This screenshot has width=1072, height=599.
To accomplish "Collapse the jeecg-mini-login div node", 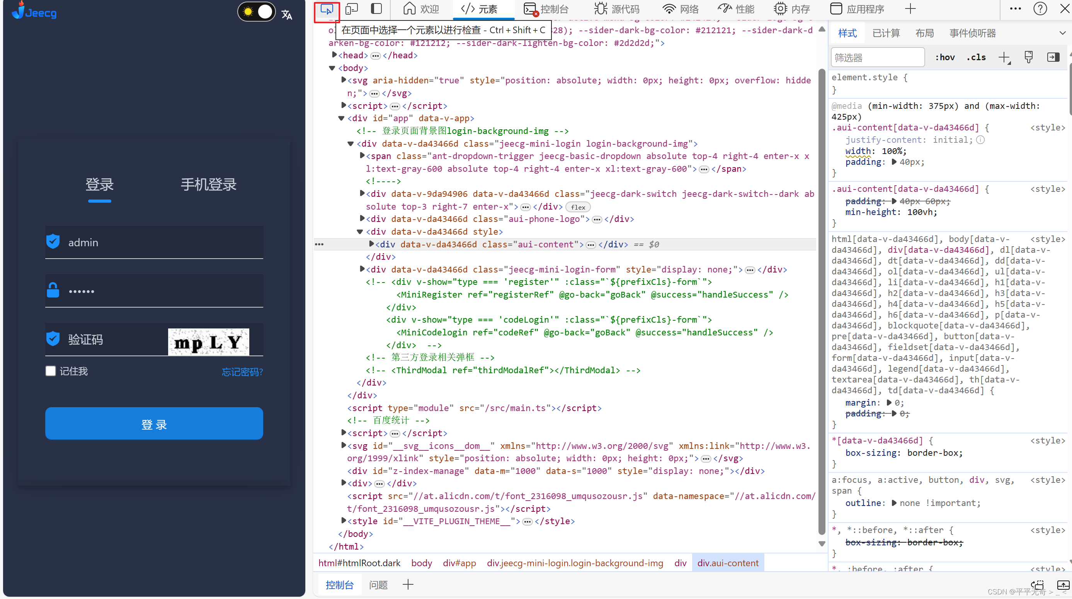I will tap(351, 144).
